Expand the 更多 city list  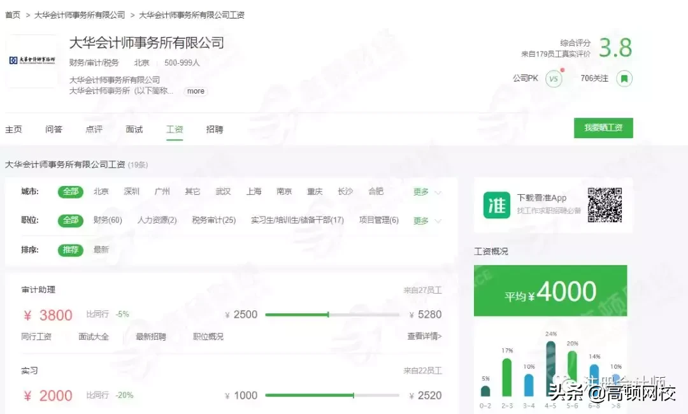421,191
